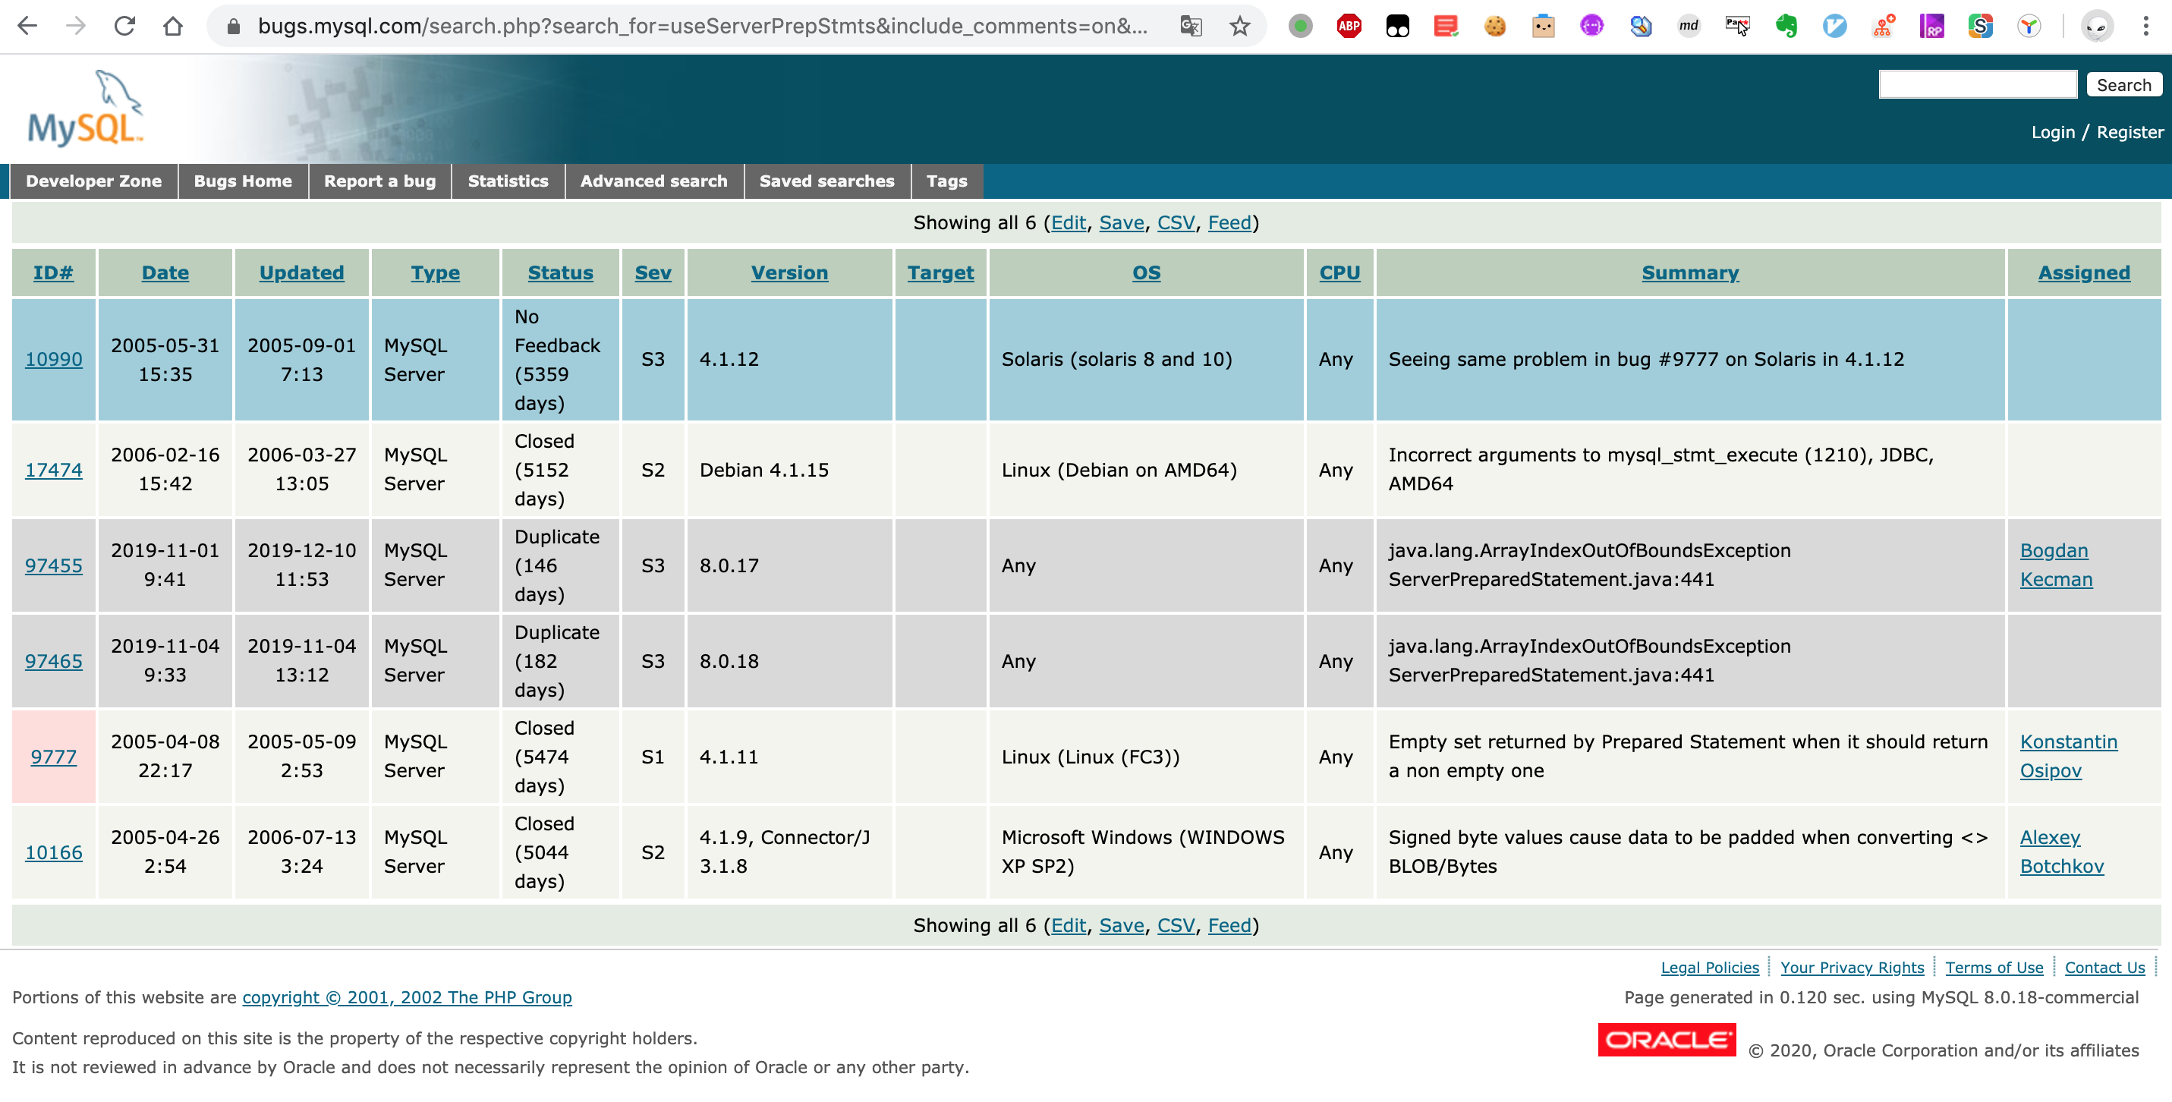Open the Saved searches tab
Viewport: 2172px width, 1102px height.
[827, 181]
